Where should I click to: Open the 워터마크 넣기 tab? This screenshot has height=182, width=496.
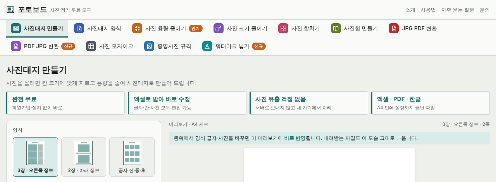(x=234, y=46)
